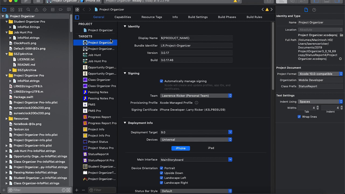
Task: Collapse the Signing section triangle
Action: point(125,73)
